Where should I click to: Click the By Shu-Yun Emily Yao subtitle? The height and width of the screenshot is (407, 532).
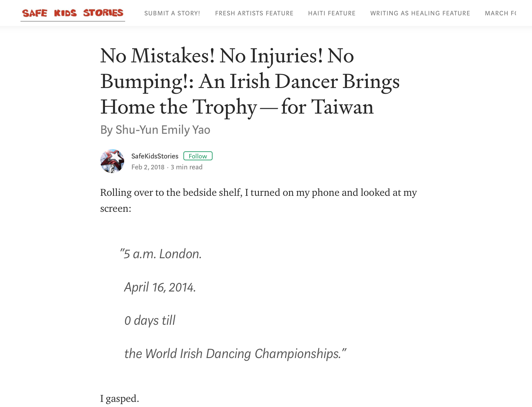(x=155, y=130)
